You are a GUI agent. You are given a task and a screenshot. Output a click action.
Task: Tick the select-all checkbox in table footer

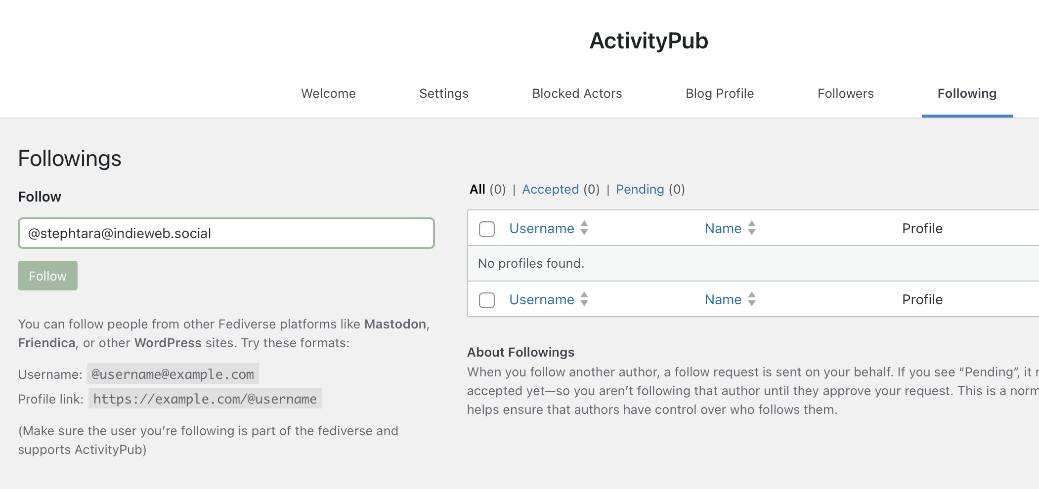[x=487, y=300]
